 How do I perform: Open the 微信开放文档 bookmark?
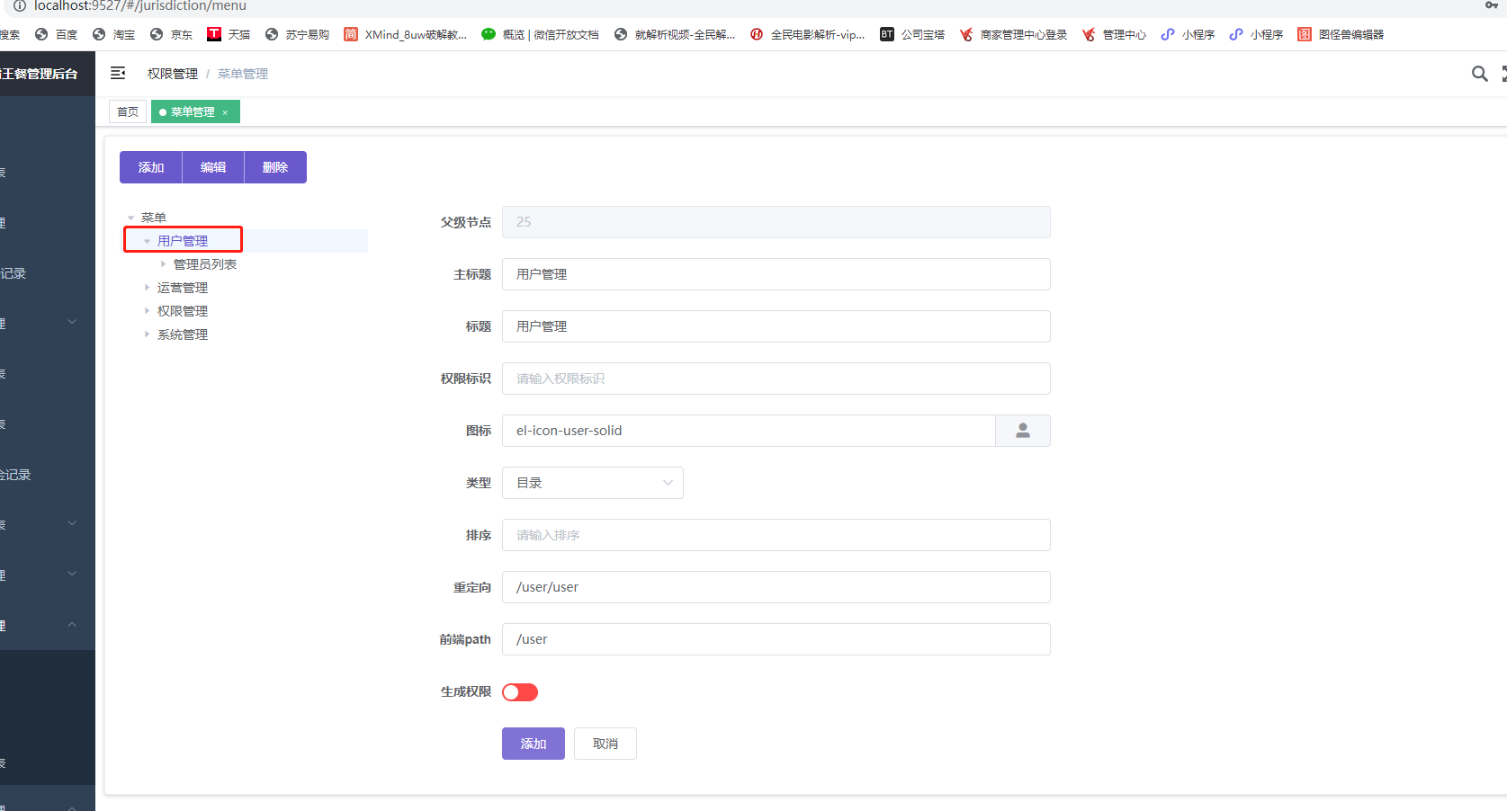tap(540, 34)
